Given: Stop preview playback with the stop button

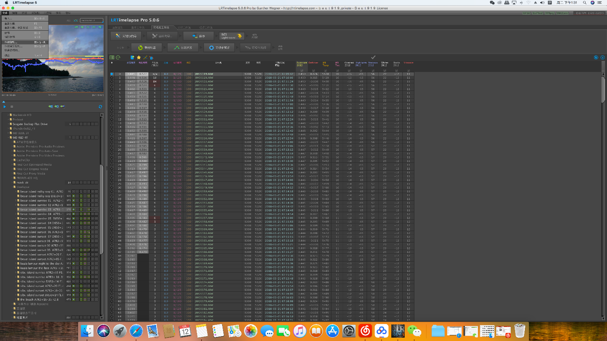Looking at the screenshot, I should [12, 107].
